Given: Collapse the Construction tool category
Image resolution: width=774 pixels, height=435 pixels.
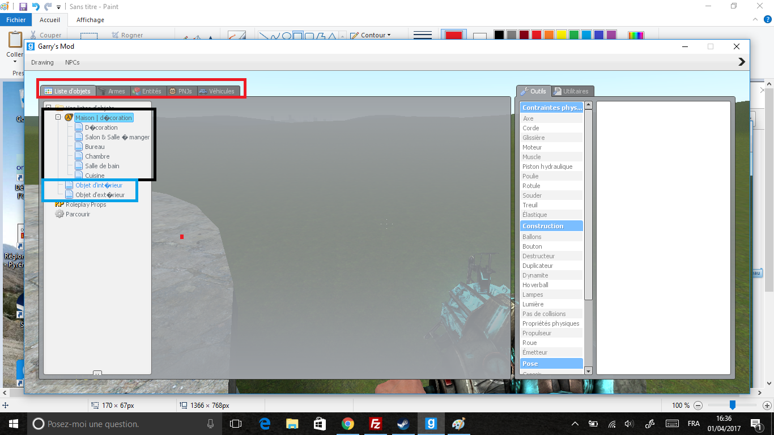Looking at the screenshot, I should 551,226.
